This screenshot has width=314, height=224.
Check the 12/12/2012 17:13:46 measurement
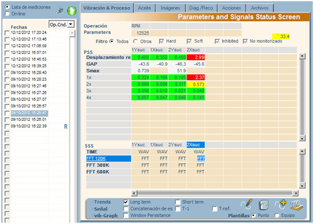(7, 39)
